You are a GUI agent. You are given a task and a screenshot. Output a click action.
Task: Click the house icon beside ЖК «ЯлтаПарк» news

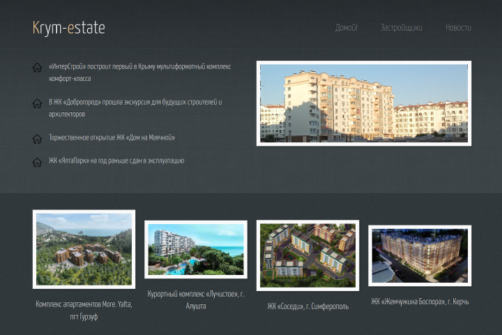click(x=37, y=162)
